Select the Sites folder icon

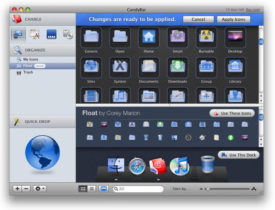[91, 67]
